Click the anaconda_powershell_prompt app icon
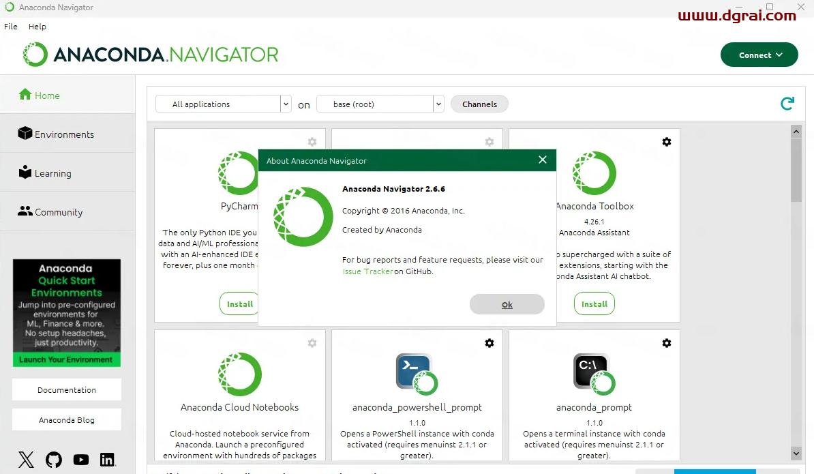 [x=417, y=374]
